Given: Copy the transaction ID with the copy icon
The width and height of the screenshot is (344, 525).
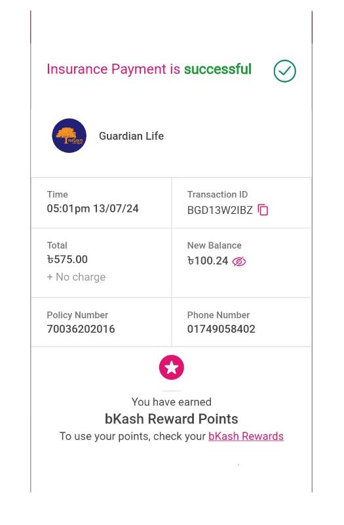Looking at the screenshot, I should tap(263, 210).
